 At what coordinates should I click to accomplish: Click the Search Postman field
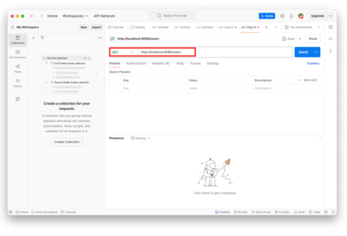coord(172,16)
